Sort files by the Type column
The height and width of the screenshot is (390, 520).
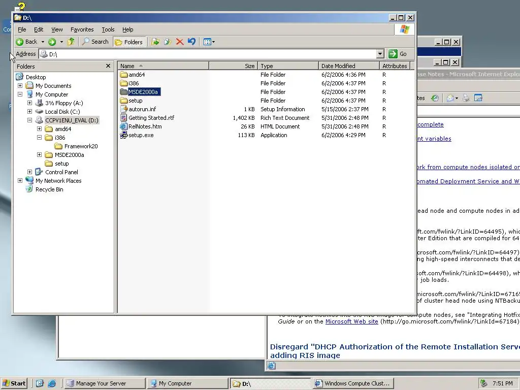click(x=288, y=66)
